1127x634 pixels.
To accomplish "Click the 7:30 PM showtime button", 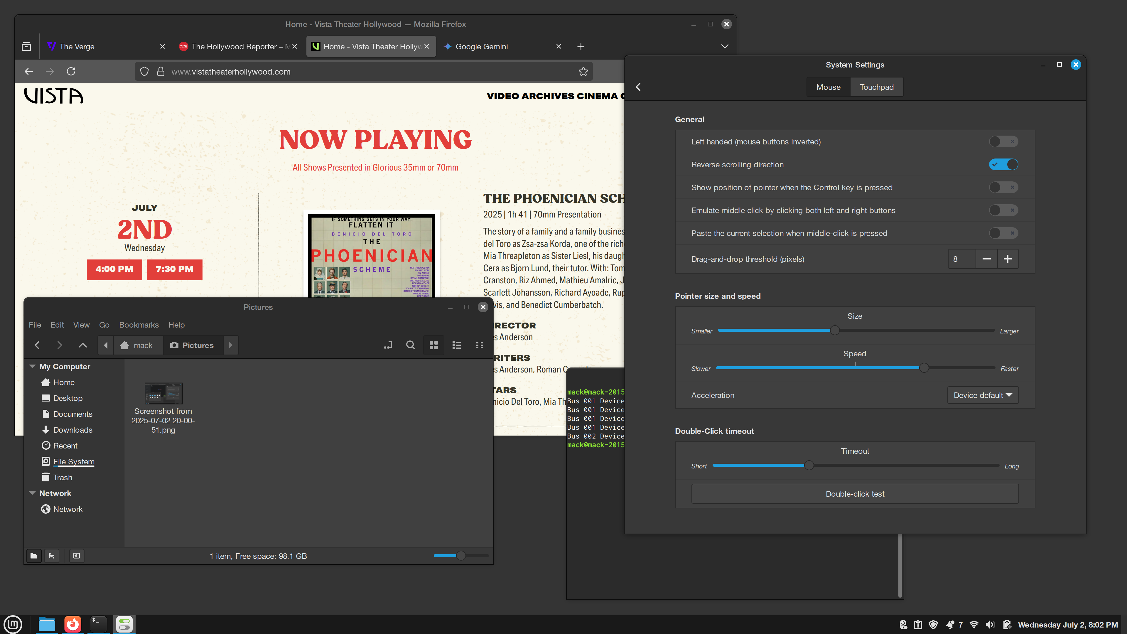I will pos(175,269).
